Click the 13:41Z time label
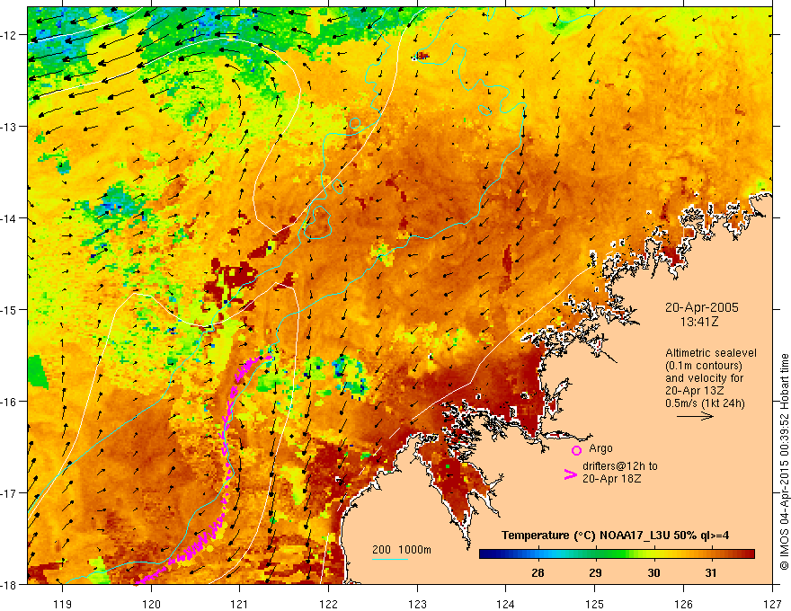 [699, 322]
